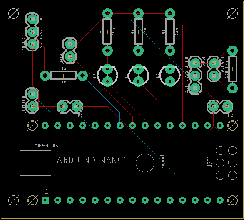Click the Mini-B USB text label
Viewport: 244px width, 220px height.
pyautogui.click(x=46, y=146)
